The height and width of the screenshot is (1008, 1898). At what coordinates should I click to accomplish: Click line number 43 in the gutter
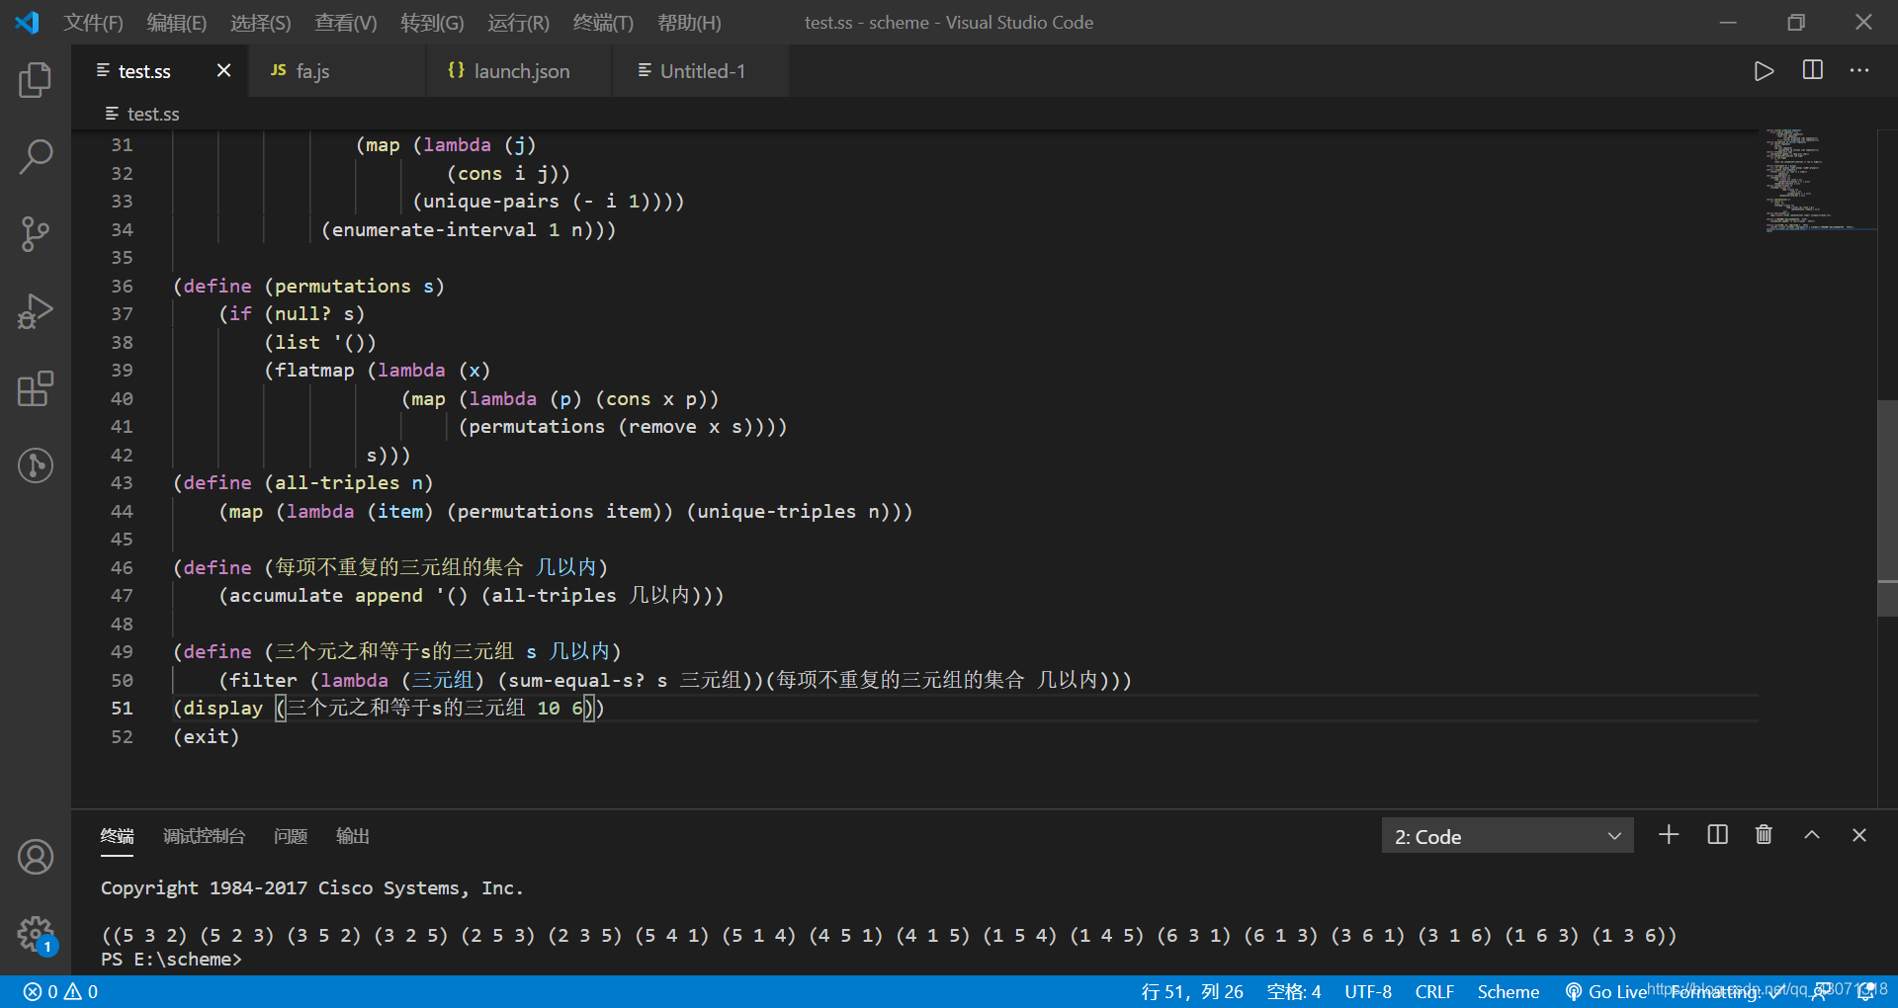pyautogui.click(x=122, y=482)
